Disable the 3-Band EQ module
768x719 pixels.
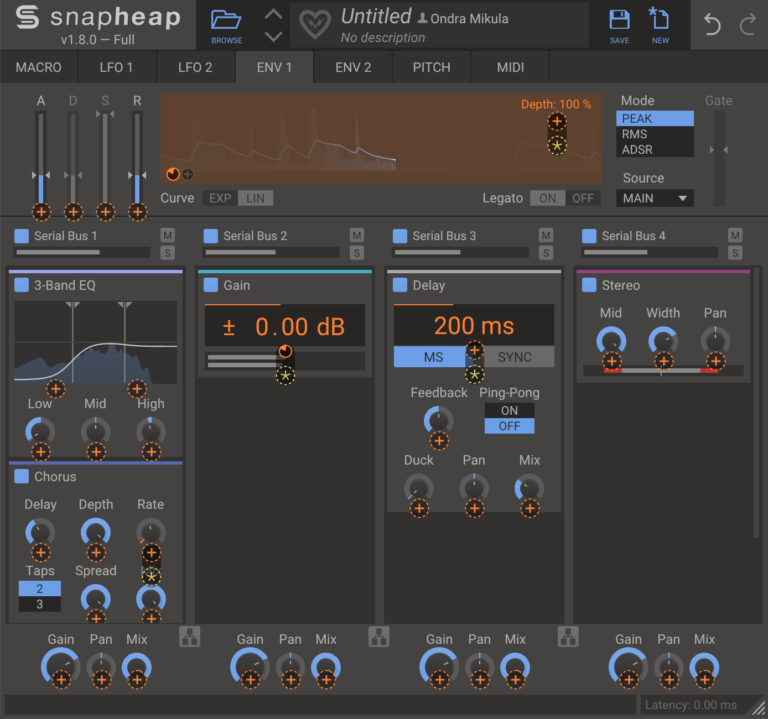coord(21,285)
